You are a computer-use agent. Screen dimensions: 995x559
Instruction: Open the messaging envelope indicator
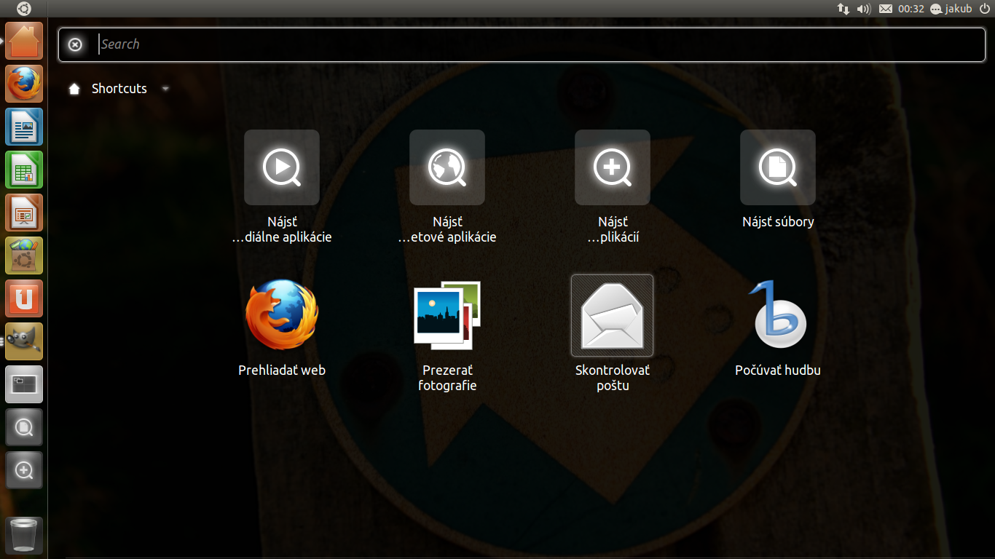[885, 9]
